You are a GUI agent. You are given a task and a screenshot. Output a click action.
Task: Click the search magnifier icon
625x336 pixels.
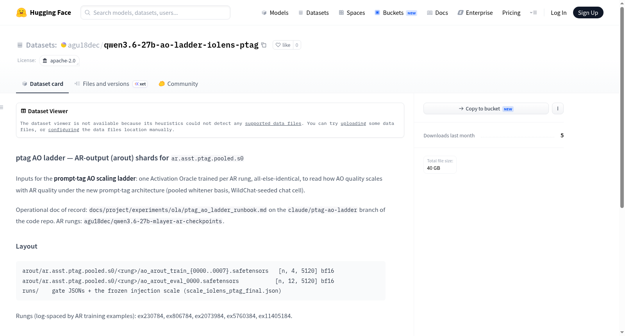click(87, 12)
